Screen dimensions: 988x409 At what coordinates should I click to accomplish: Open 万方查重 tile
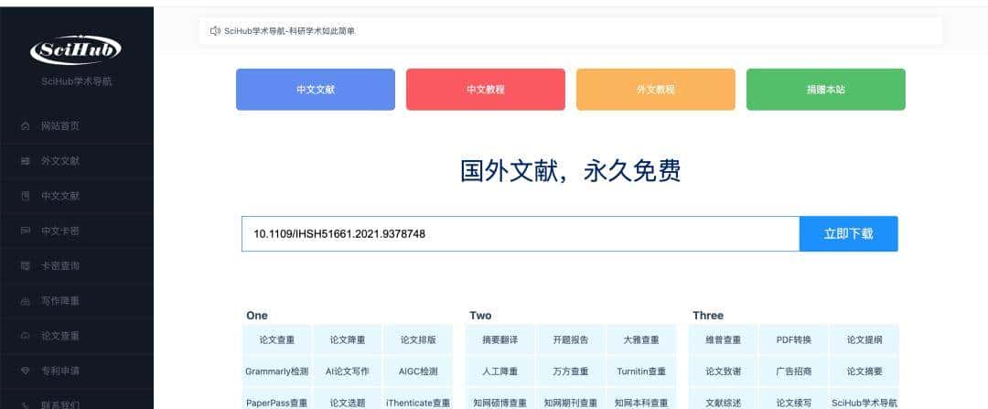[571, 371]
